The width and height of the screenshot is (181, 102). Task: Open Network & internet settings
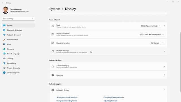18,35
